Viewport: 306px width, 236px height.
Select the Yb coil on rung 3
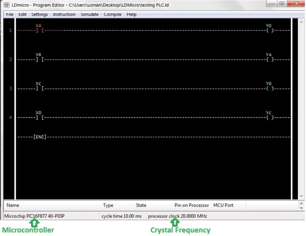[269, 89]
